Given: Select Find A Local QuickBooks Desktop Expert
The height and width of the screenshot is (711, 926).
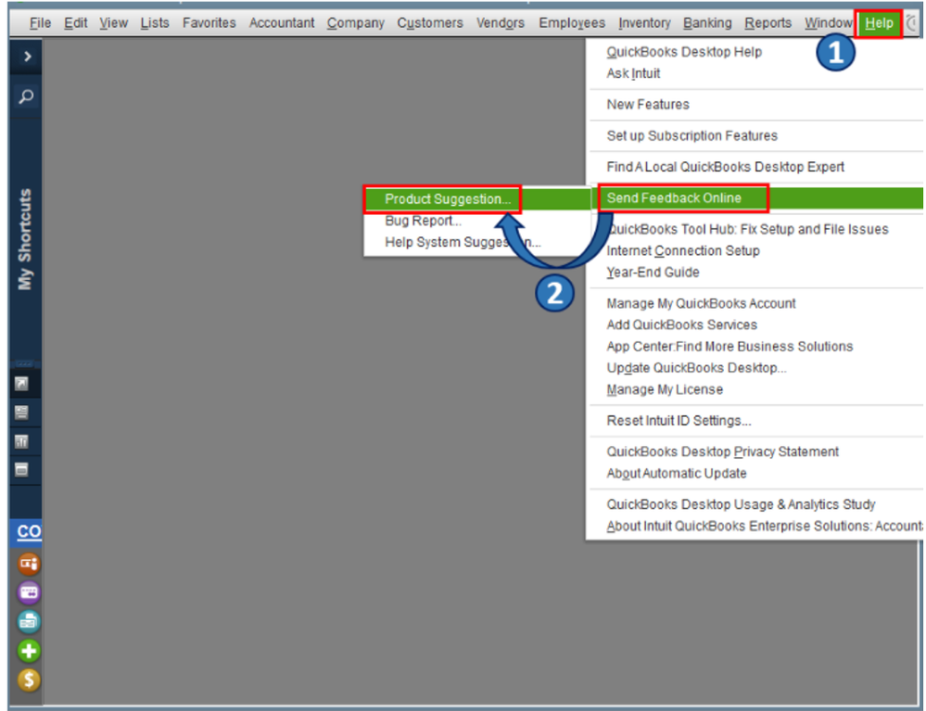Looking at the screenshot, I should click(725, 167).
